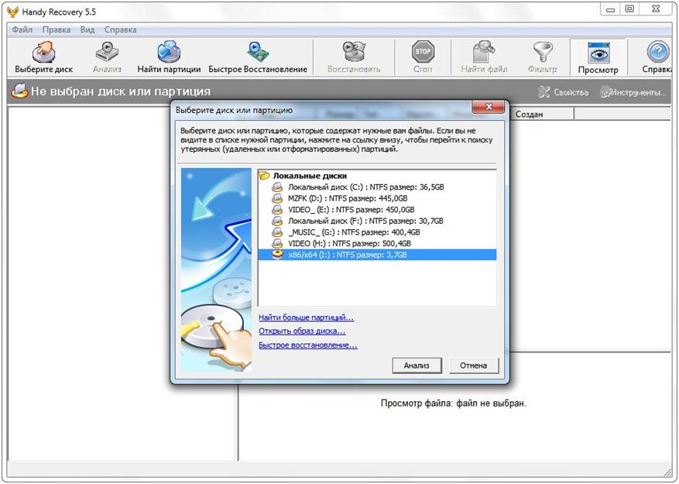Click the drive icon beside VIDEO (H:)
Image resolution: width=679 pixels, height=484 pixels.
277,243
